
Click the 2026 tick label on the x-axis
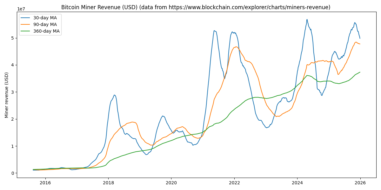tap(360, 183)
